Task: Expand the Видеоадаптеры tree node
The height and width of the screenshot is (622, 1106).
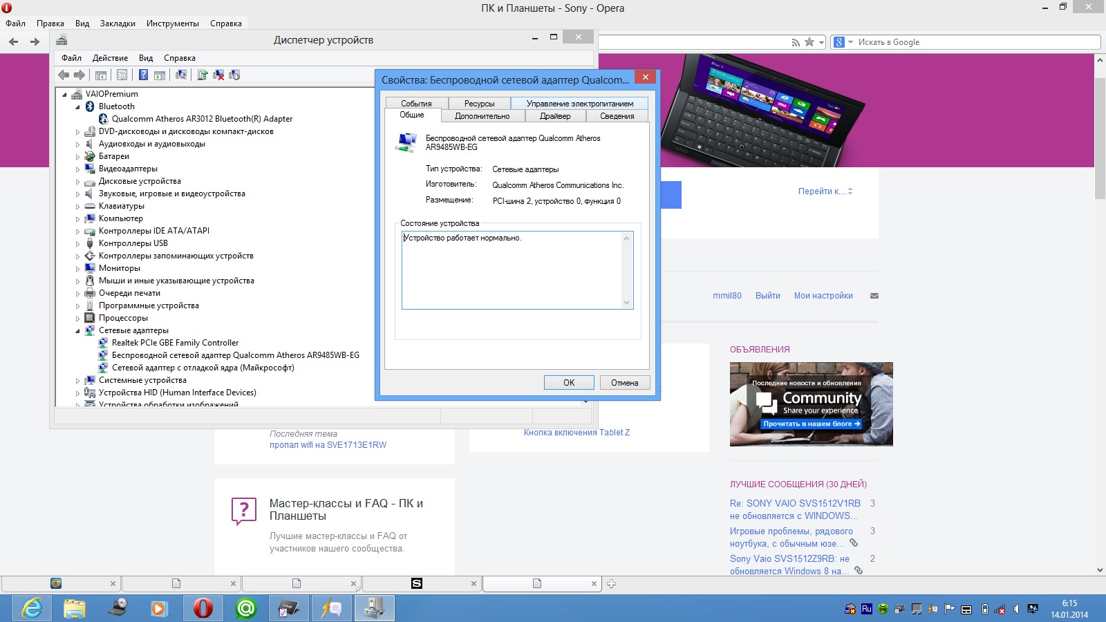Action: (x=77, y=169)
